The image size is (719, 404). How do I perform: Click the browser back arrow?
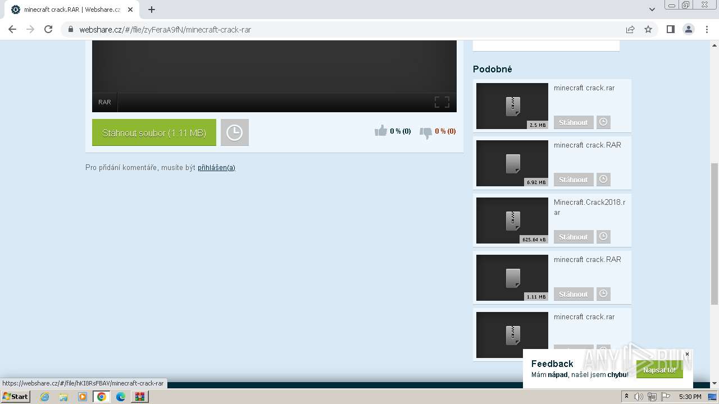click(12, 29)
